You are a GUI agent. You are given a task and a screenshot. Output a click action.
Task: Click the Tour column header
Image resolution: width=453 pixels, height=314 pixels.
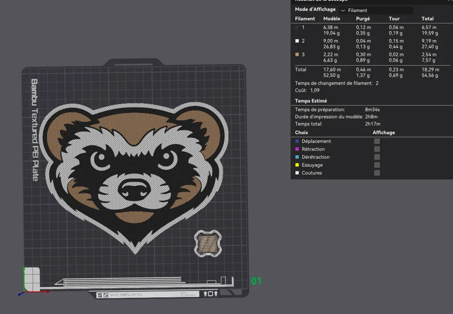[x=394, y=19]
